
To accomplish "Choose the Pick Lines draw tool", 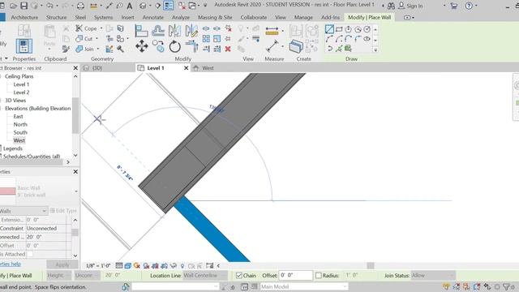I will 339,49.
